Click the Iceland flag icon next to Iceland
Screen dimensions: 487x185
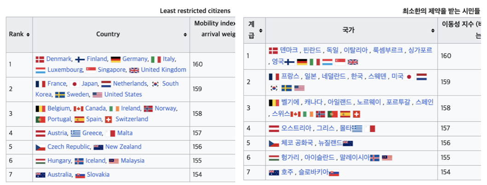[79, 161]
